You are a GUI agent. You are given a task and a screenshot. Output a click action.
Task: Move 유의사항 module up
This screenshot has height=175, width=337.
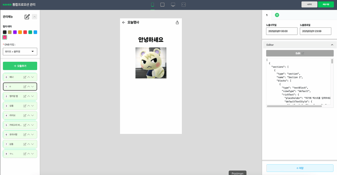[x=29, y=135]
